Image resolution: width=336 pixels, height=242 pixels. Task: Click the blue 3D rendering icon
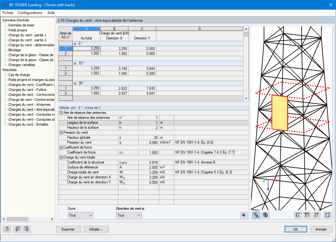(265, 215)
